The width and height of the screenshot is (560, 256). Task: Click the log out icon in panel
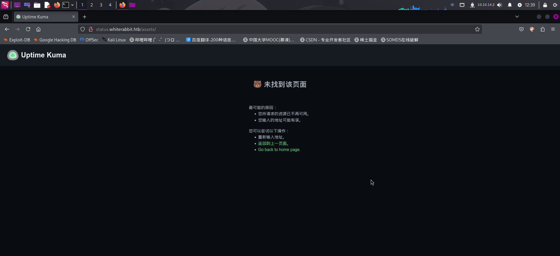pos(555,5)
